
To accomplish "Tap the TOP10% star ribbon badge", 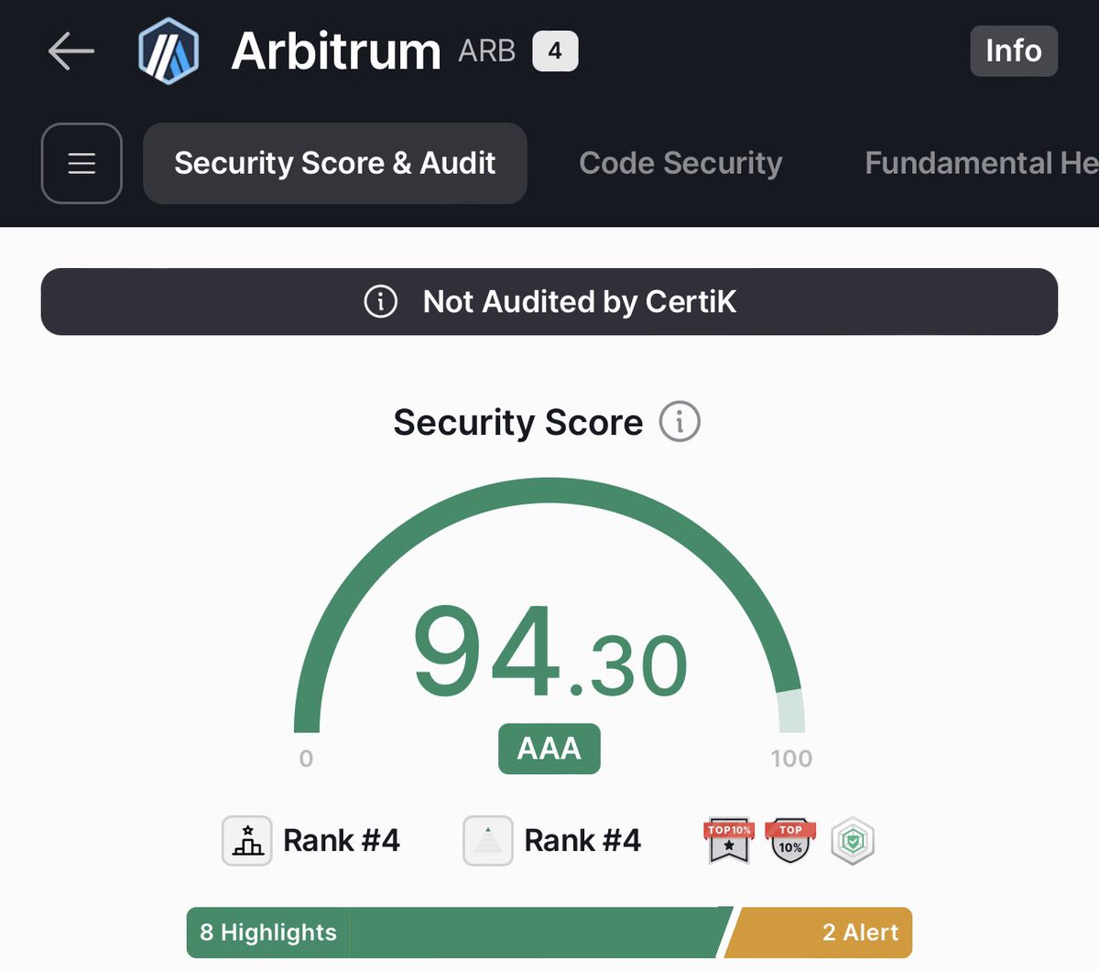I will click(729, 840).
